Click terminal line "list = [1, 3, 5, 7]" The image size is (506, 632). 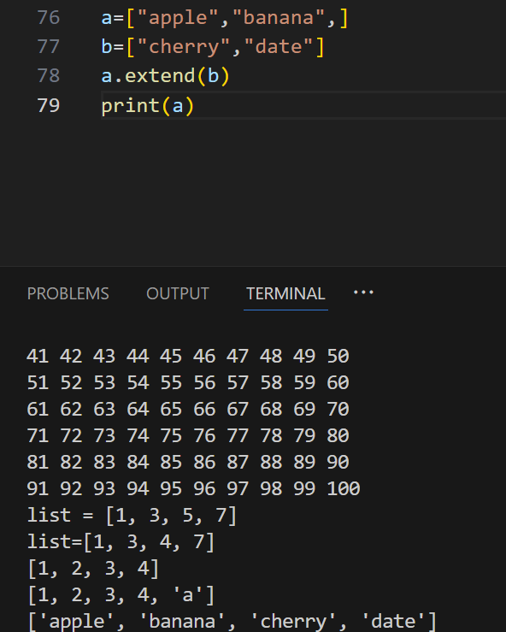click(x=132, y=516)
